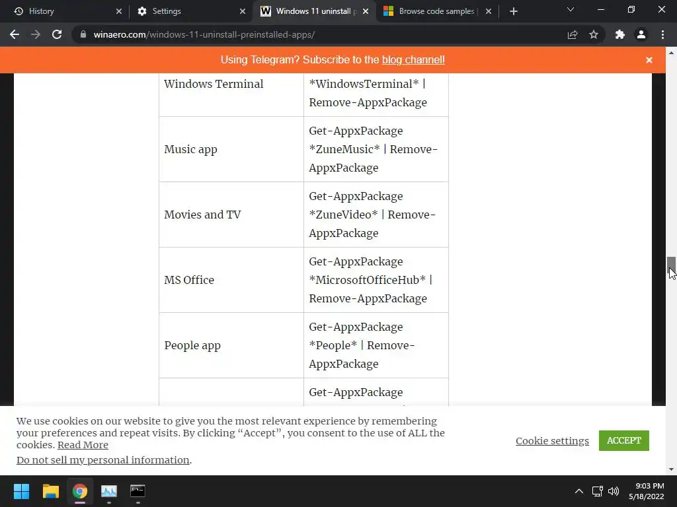Click the ZuneMusic command text
This screenshot has width=677, height=507.
(373, 149)
